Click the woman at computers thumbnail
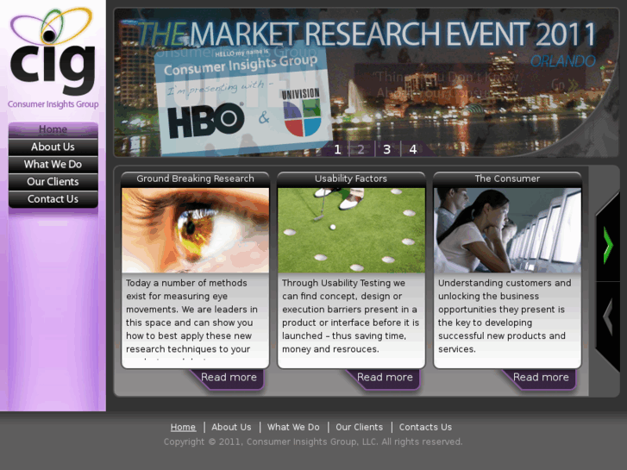Viewport: 627px width, 470px height. click(x=507, y=230)
